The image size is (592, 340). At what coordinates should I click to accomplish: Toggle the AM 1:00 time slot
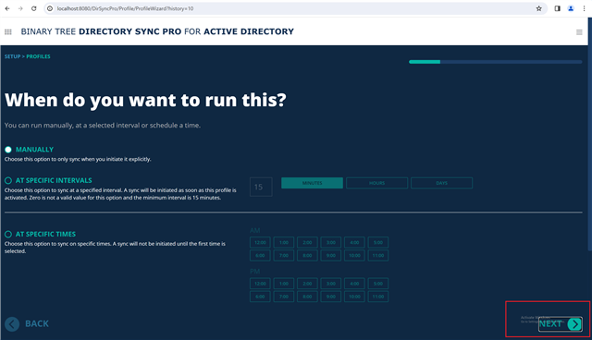(x=284, y=242)
